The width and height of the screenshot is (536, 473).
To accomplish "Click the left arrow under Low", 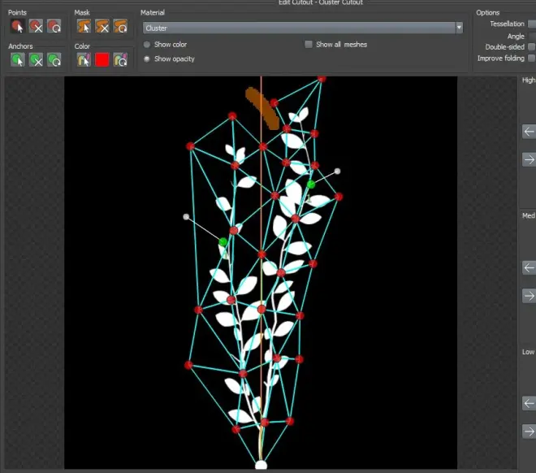I will click(x=529, y=404).
